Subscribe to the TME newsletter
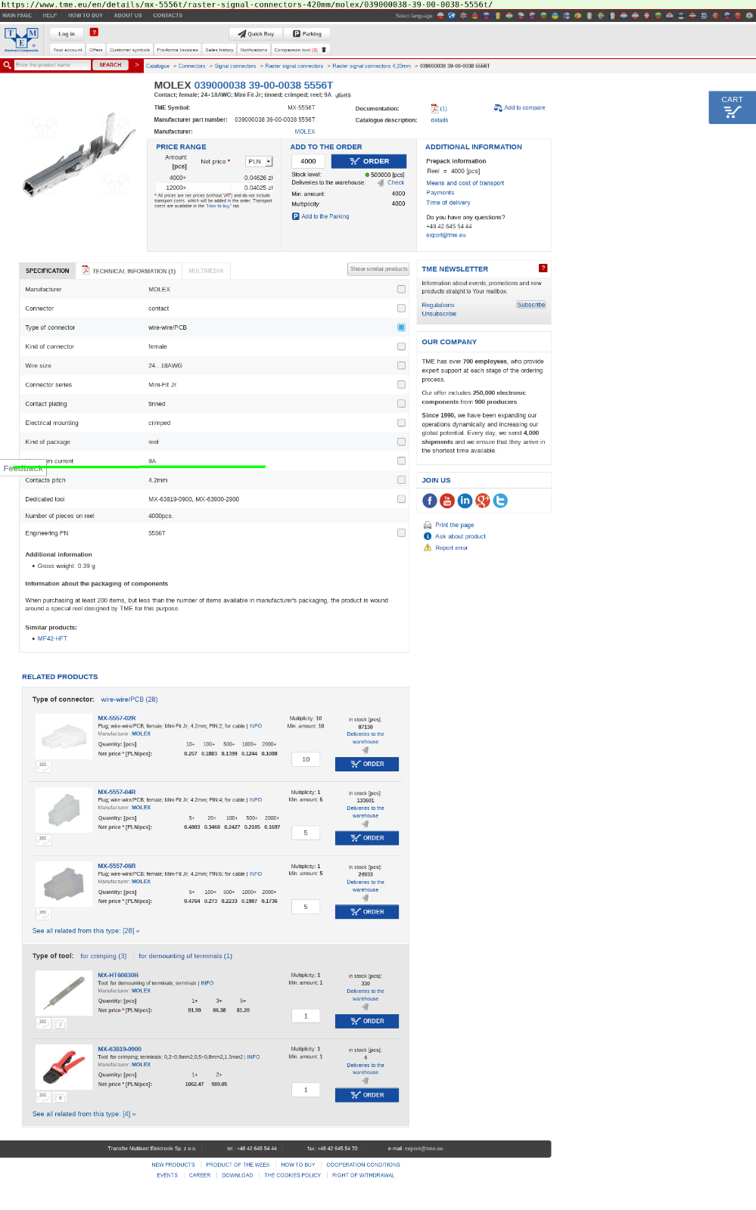 531,305
